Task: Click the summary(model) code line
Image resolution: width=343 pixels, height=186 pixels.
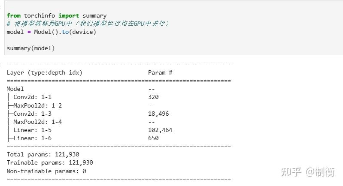Action: [x=31, y=48]
